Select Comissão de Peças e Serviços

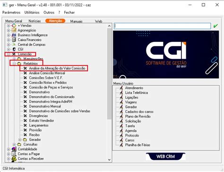click(x=51, y=87)
